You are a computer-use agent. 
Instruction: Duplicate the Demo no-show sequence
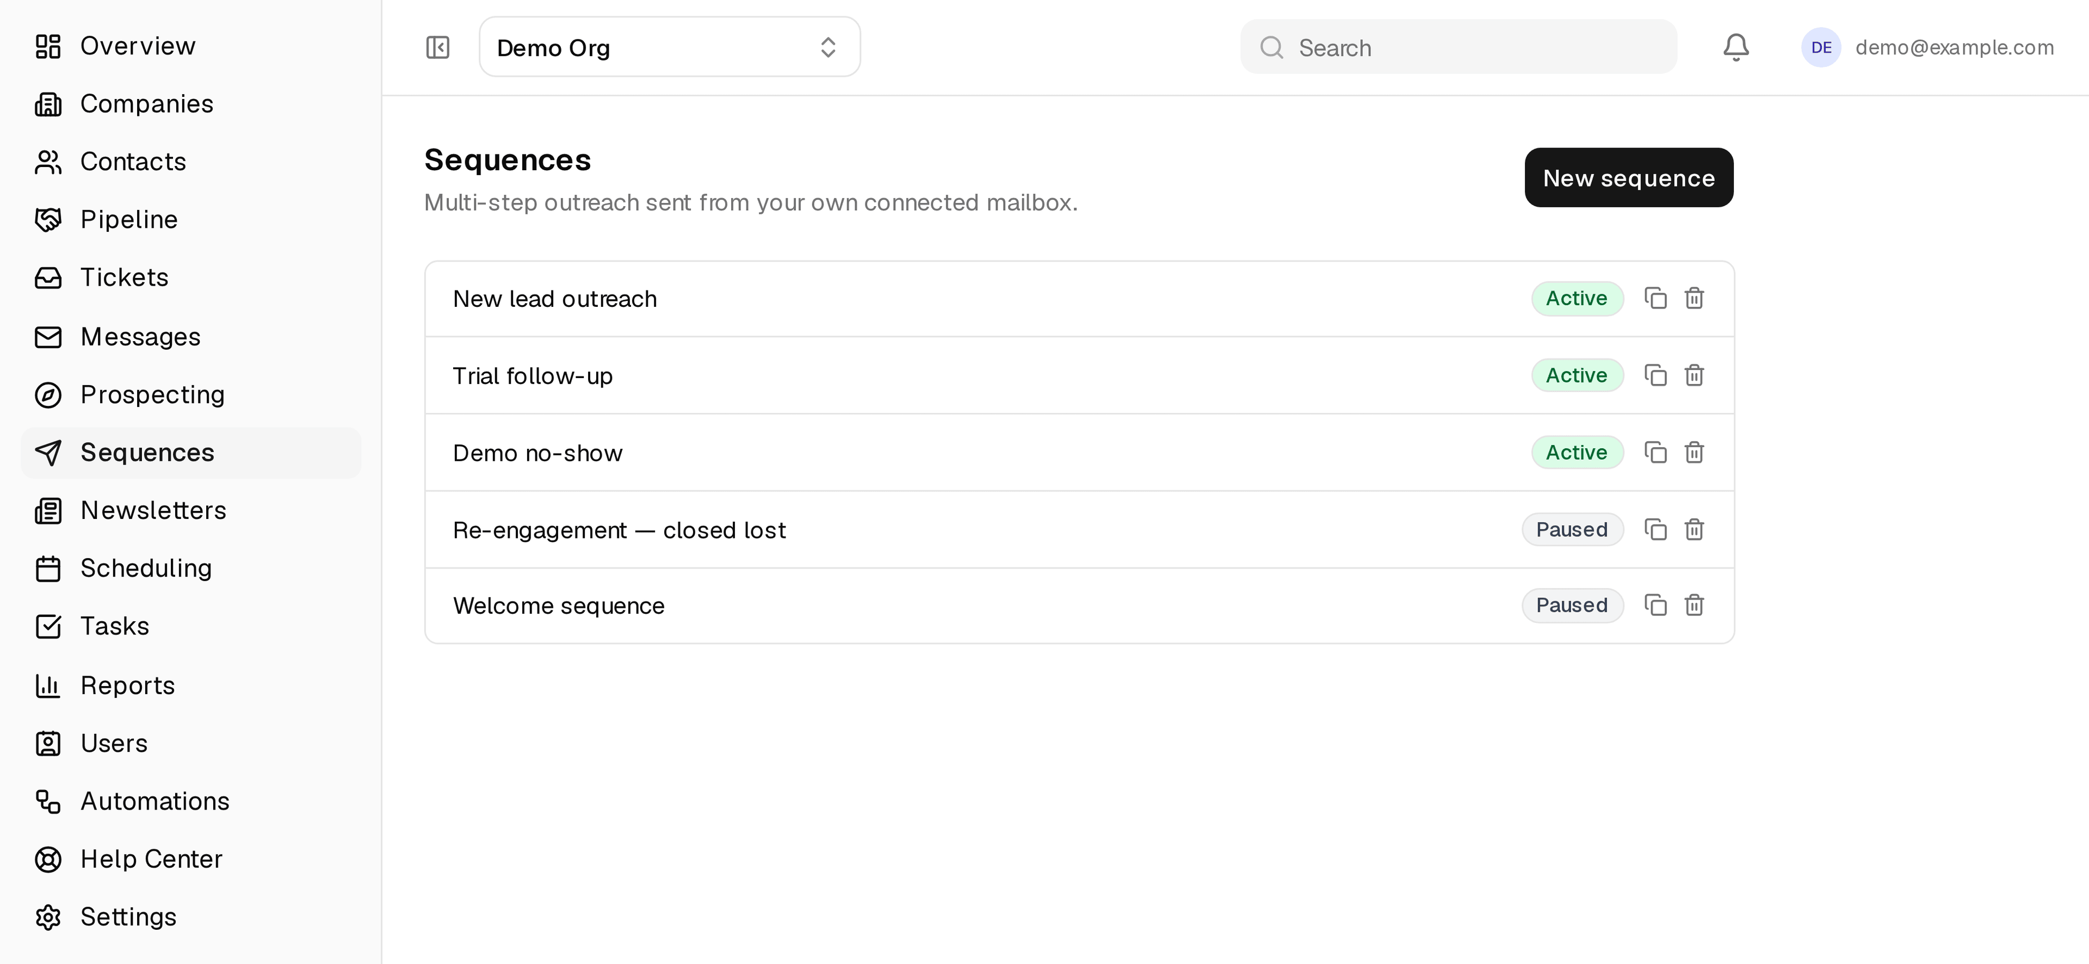[1655, 453]
